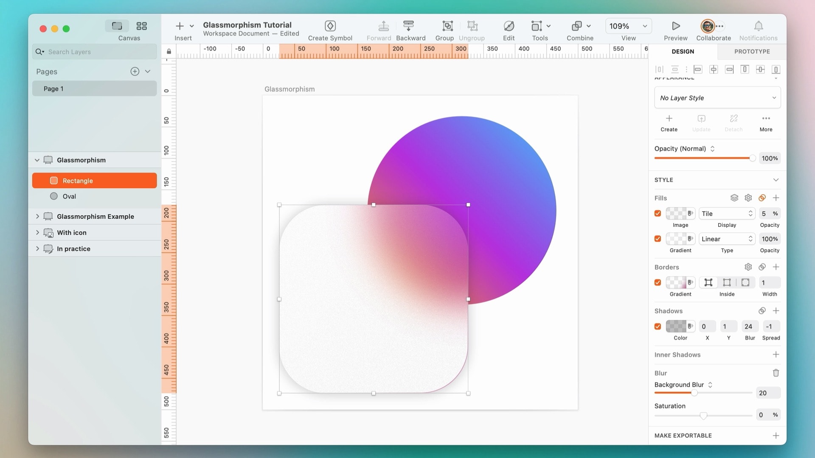Open Fills settings gear icon
815x458 pixels.
[x=748, y=198]
